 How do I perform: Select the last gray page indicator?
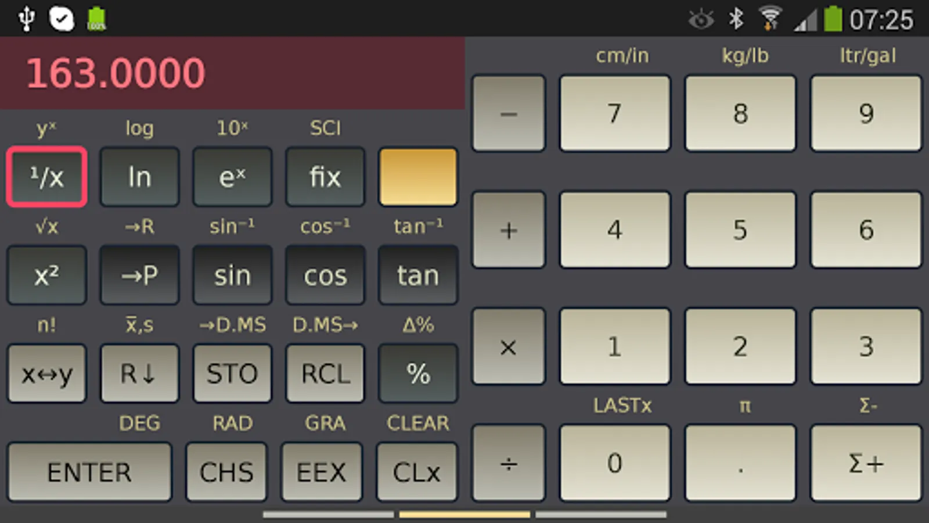click(601, 514)
